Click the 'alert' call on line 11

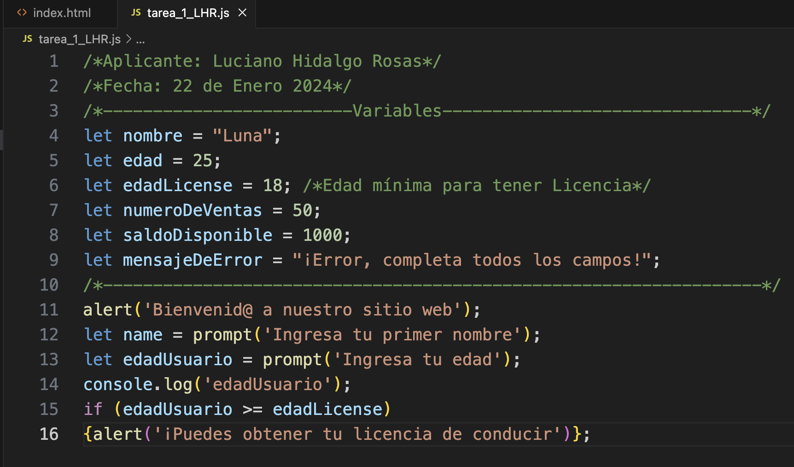pyautogui.click(x=108, y=310)
